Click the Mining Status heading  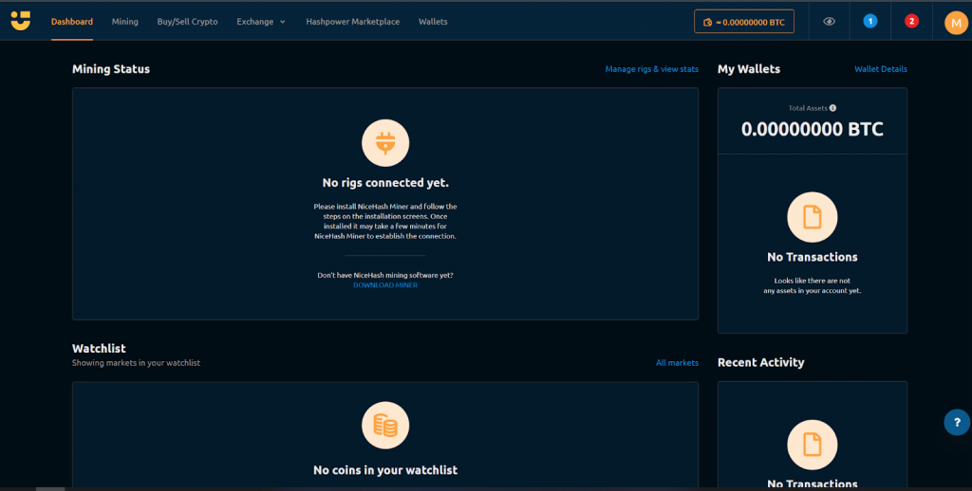(x=111, y=69)
